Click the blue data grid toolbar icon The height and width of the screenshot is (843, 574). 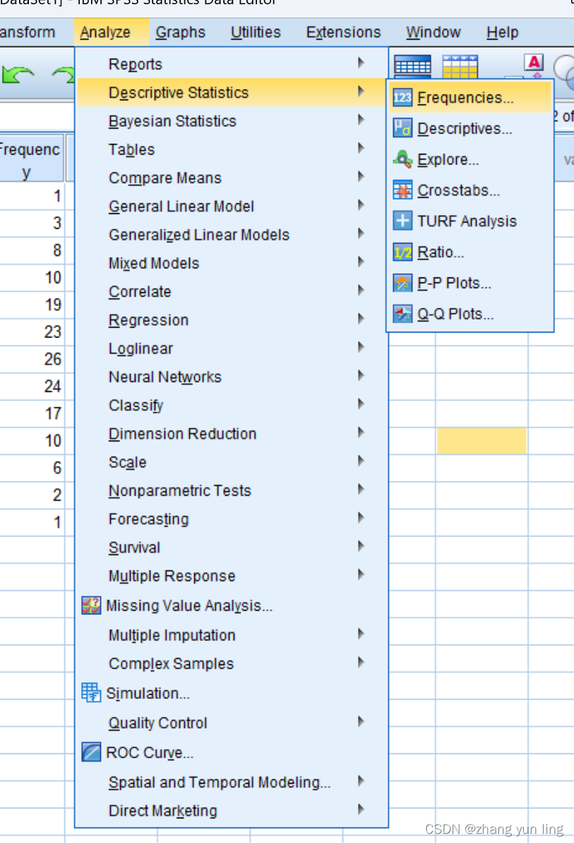coord(412,66)
